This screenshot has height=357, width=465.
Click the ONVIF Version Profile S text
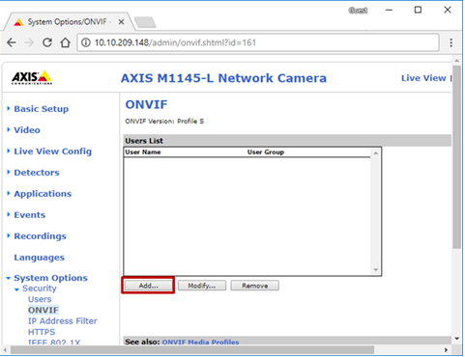(x=164, y=122)
